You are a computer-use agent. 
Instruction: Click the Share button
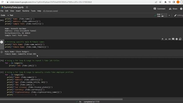click(173, 9)
